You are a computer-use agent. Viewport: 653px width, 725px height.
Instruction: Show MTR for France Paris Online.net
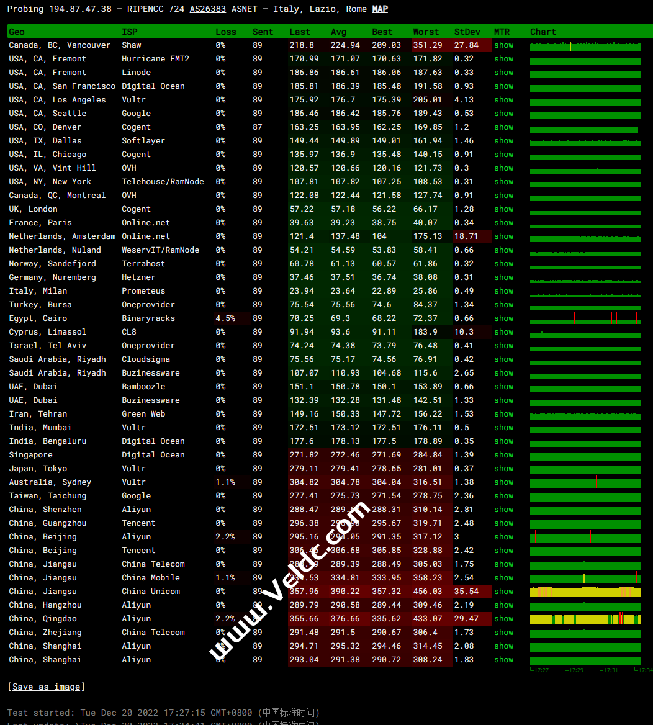503,223
